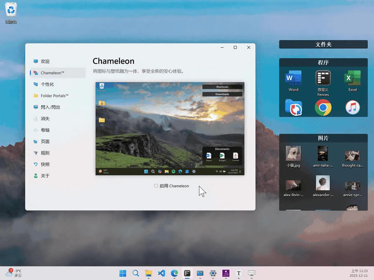Open the gear Settings taskbar icon
This screenshot has height=280, width=374.
click(x=213, y=273)
